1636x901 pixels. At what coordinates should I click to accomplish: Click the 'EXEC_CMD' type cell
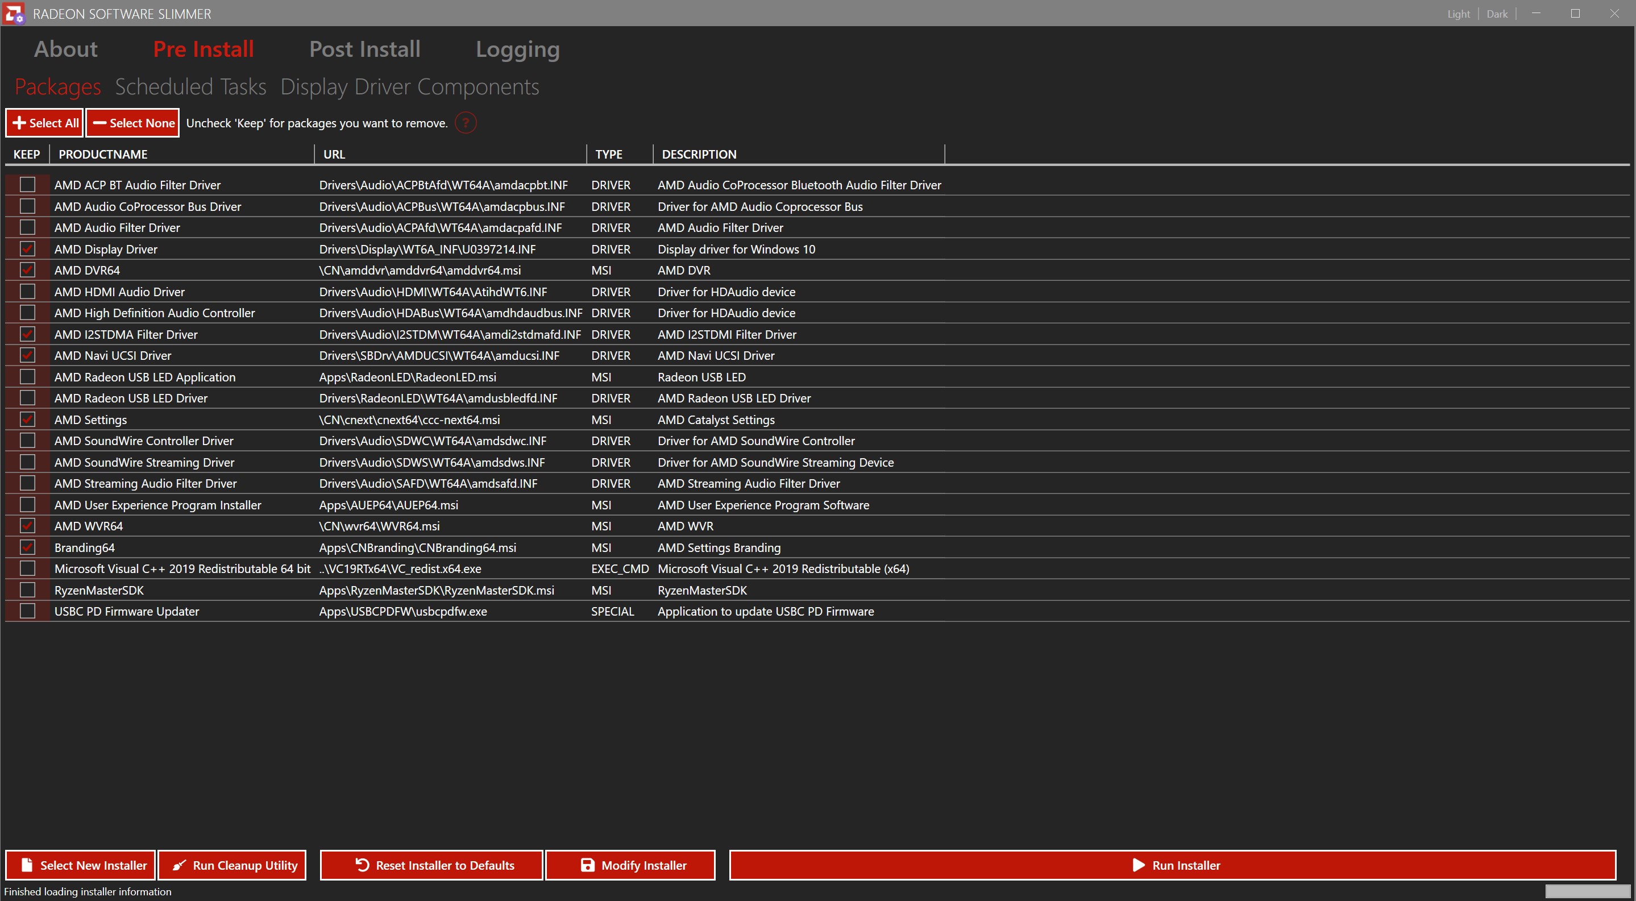[x=620, y=569]
